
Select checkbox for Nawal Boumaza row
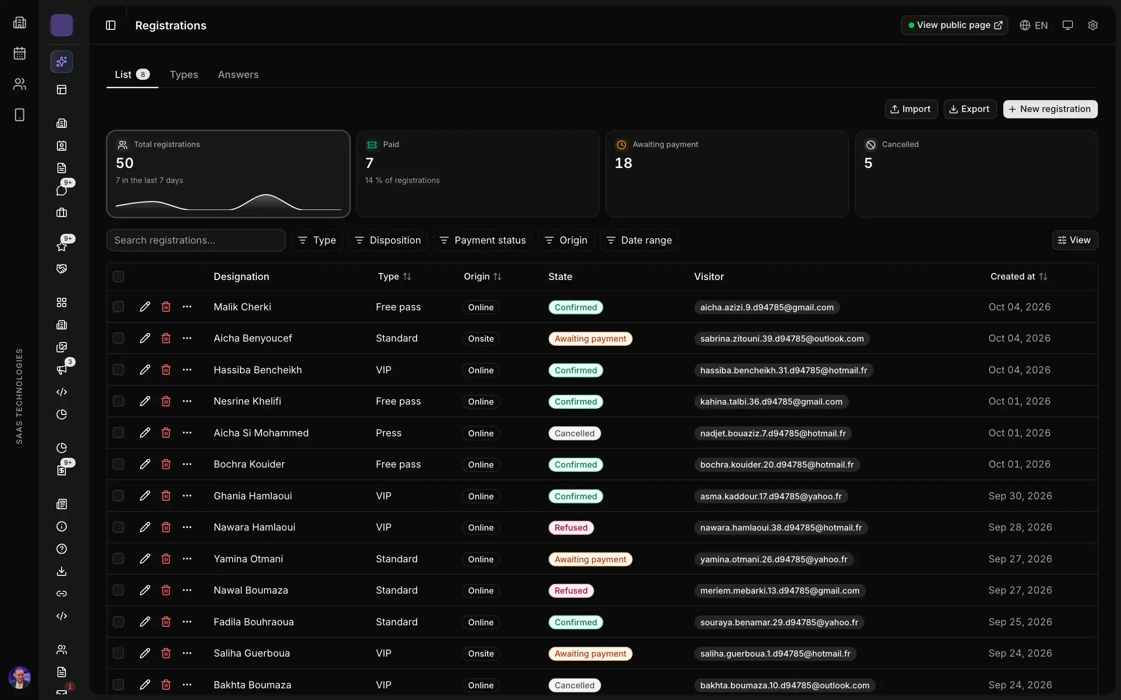[x=119, y=590]
